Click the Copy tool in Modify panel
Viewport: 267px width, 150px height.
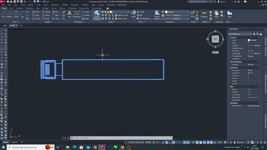click(36, 15)
